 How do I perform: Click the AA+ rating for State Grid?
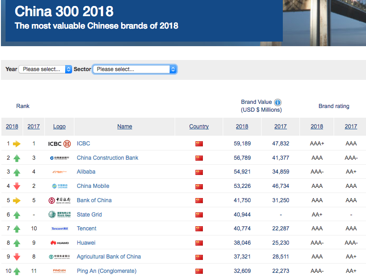tap(317, 215)
